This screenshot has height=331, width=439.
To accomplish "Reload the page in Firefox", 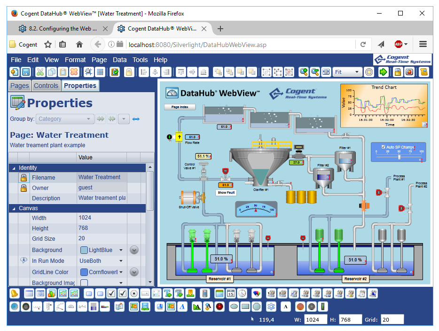I will 363,45.
